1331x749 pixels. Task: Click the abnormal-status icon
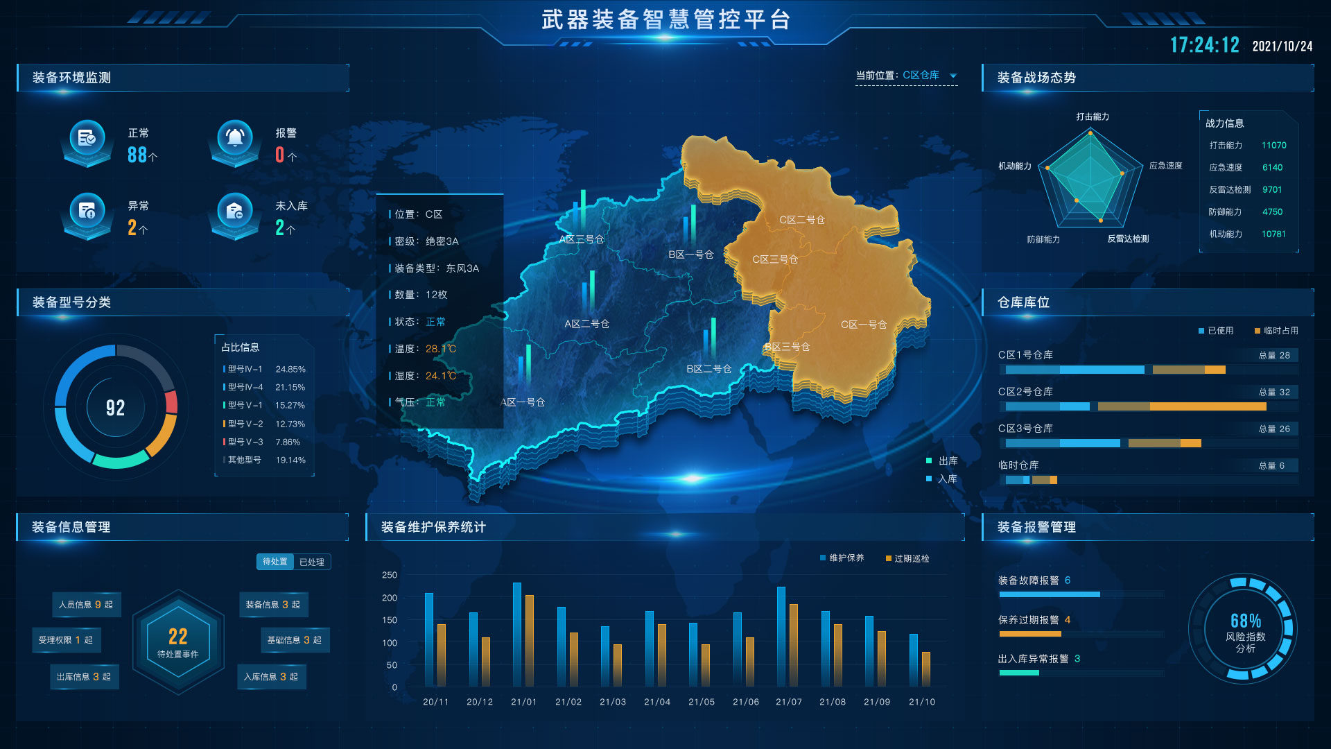click(x=87, y=211)
